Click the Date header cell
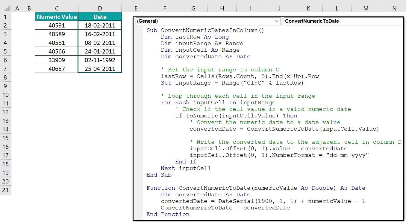The image size is (406, 222). click(x=100, y=17)
